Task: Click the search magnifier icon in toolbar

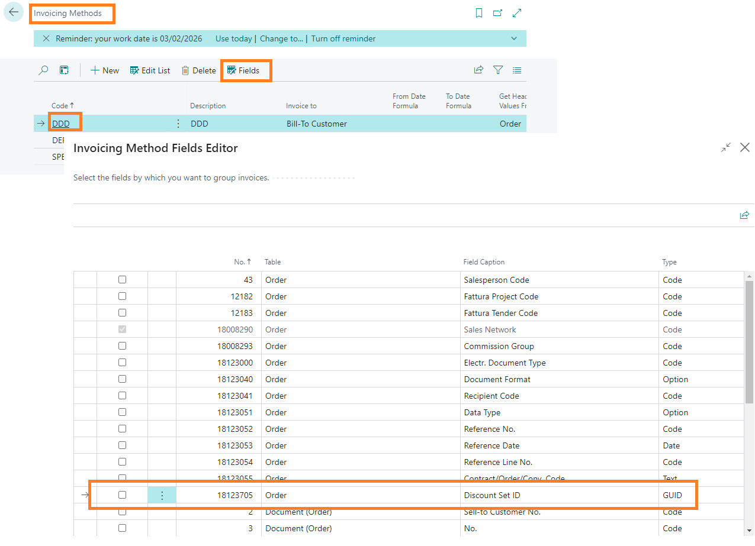Action: [x=43, y=70]
